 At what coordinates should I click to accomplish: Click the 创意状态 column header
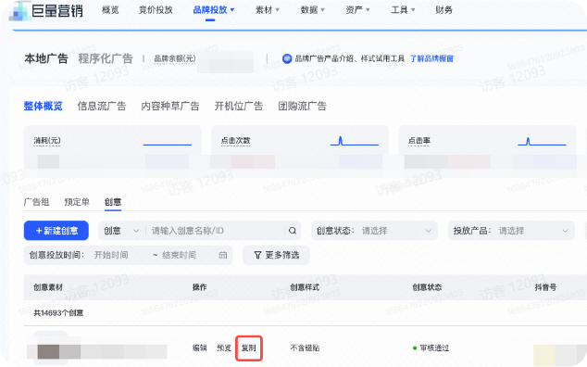427,287
